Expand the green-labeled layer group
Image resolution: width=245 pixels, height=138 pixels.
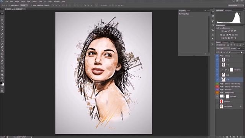click(x=220, y=84)
